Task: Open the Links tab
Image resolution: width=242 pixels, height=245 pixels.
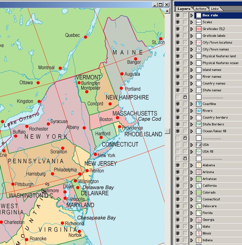Action: pos(215,9)
